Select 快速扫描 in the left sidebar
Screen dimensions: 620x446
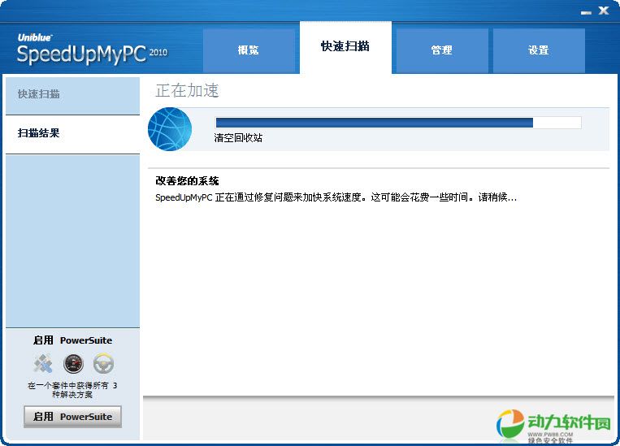(39, 94)
